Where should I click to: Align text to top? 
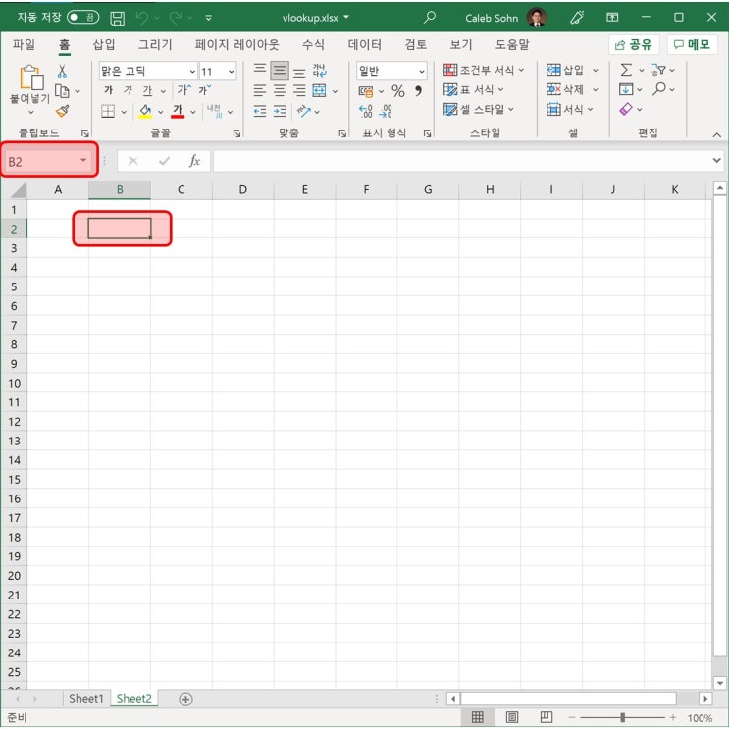259,70
